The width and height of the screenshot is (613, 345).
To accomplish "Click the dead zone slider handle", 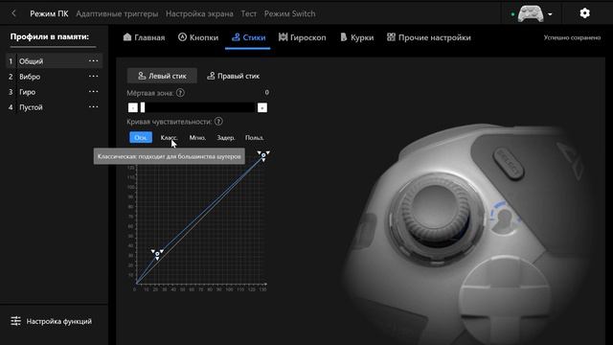I will pyautogui.click(x=143, y=107).
